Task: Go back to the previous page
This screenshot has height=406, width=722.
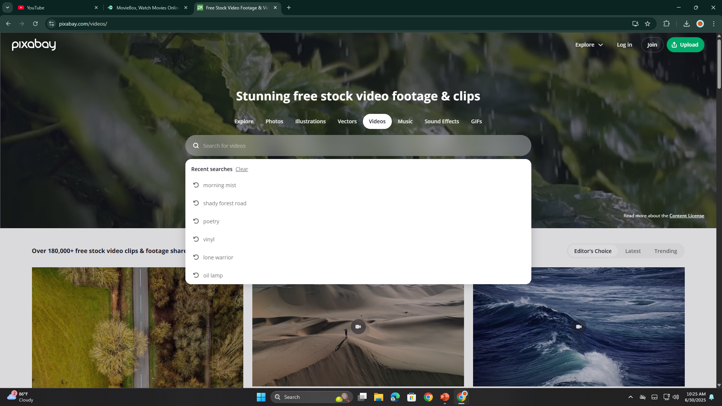Action: pyautogui.click(x=8, y=24)
